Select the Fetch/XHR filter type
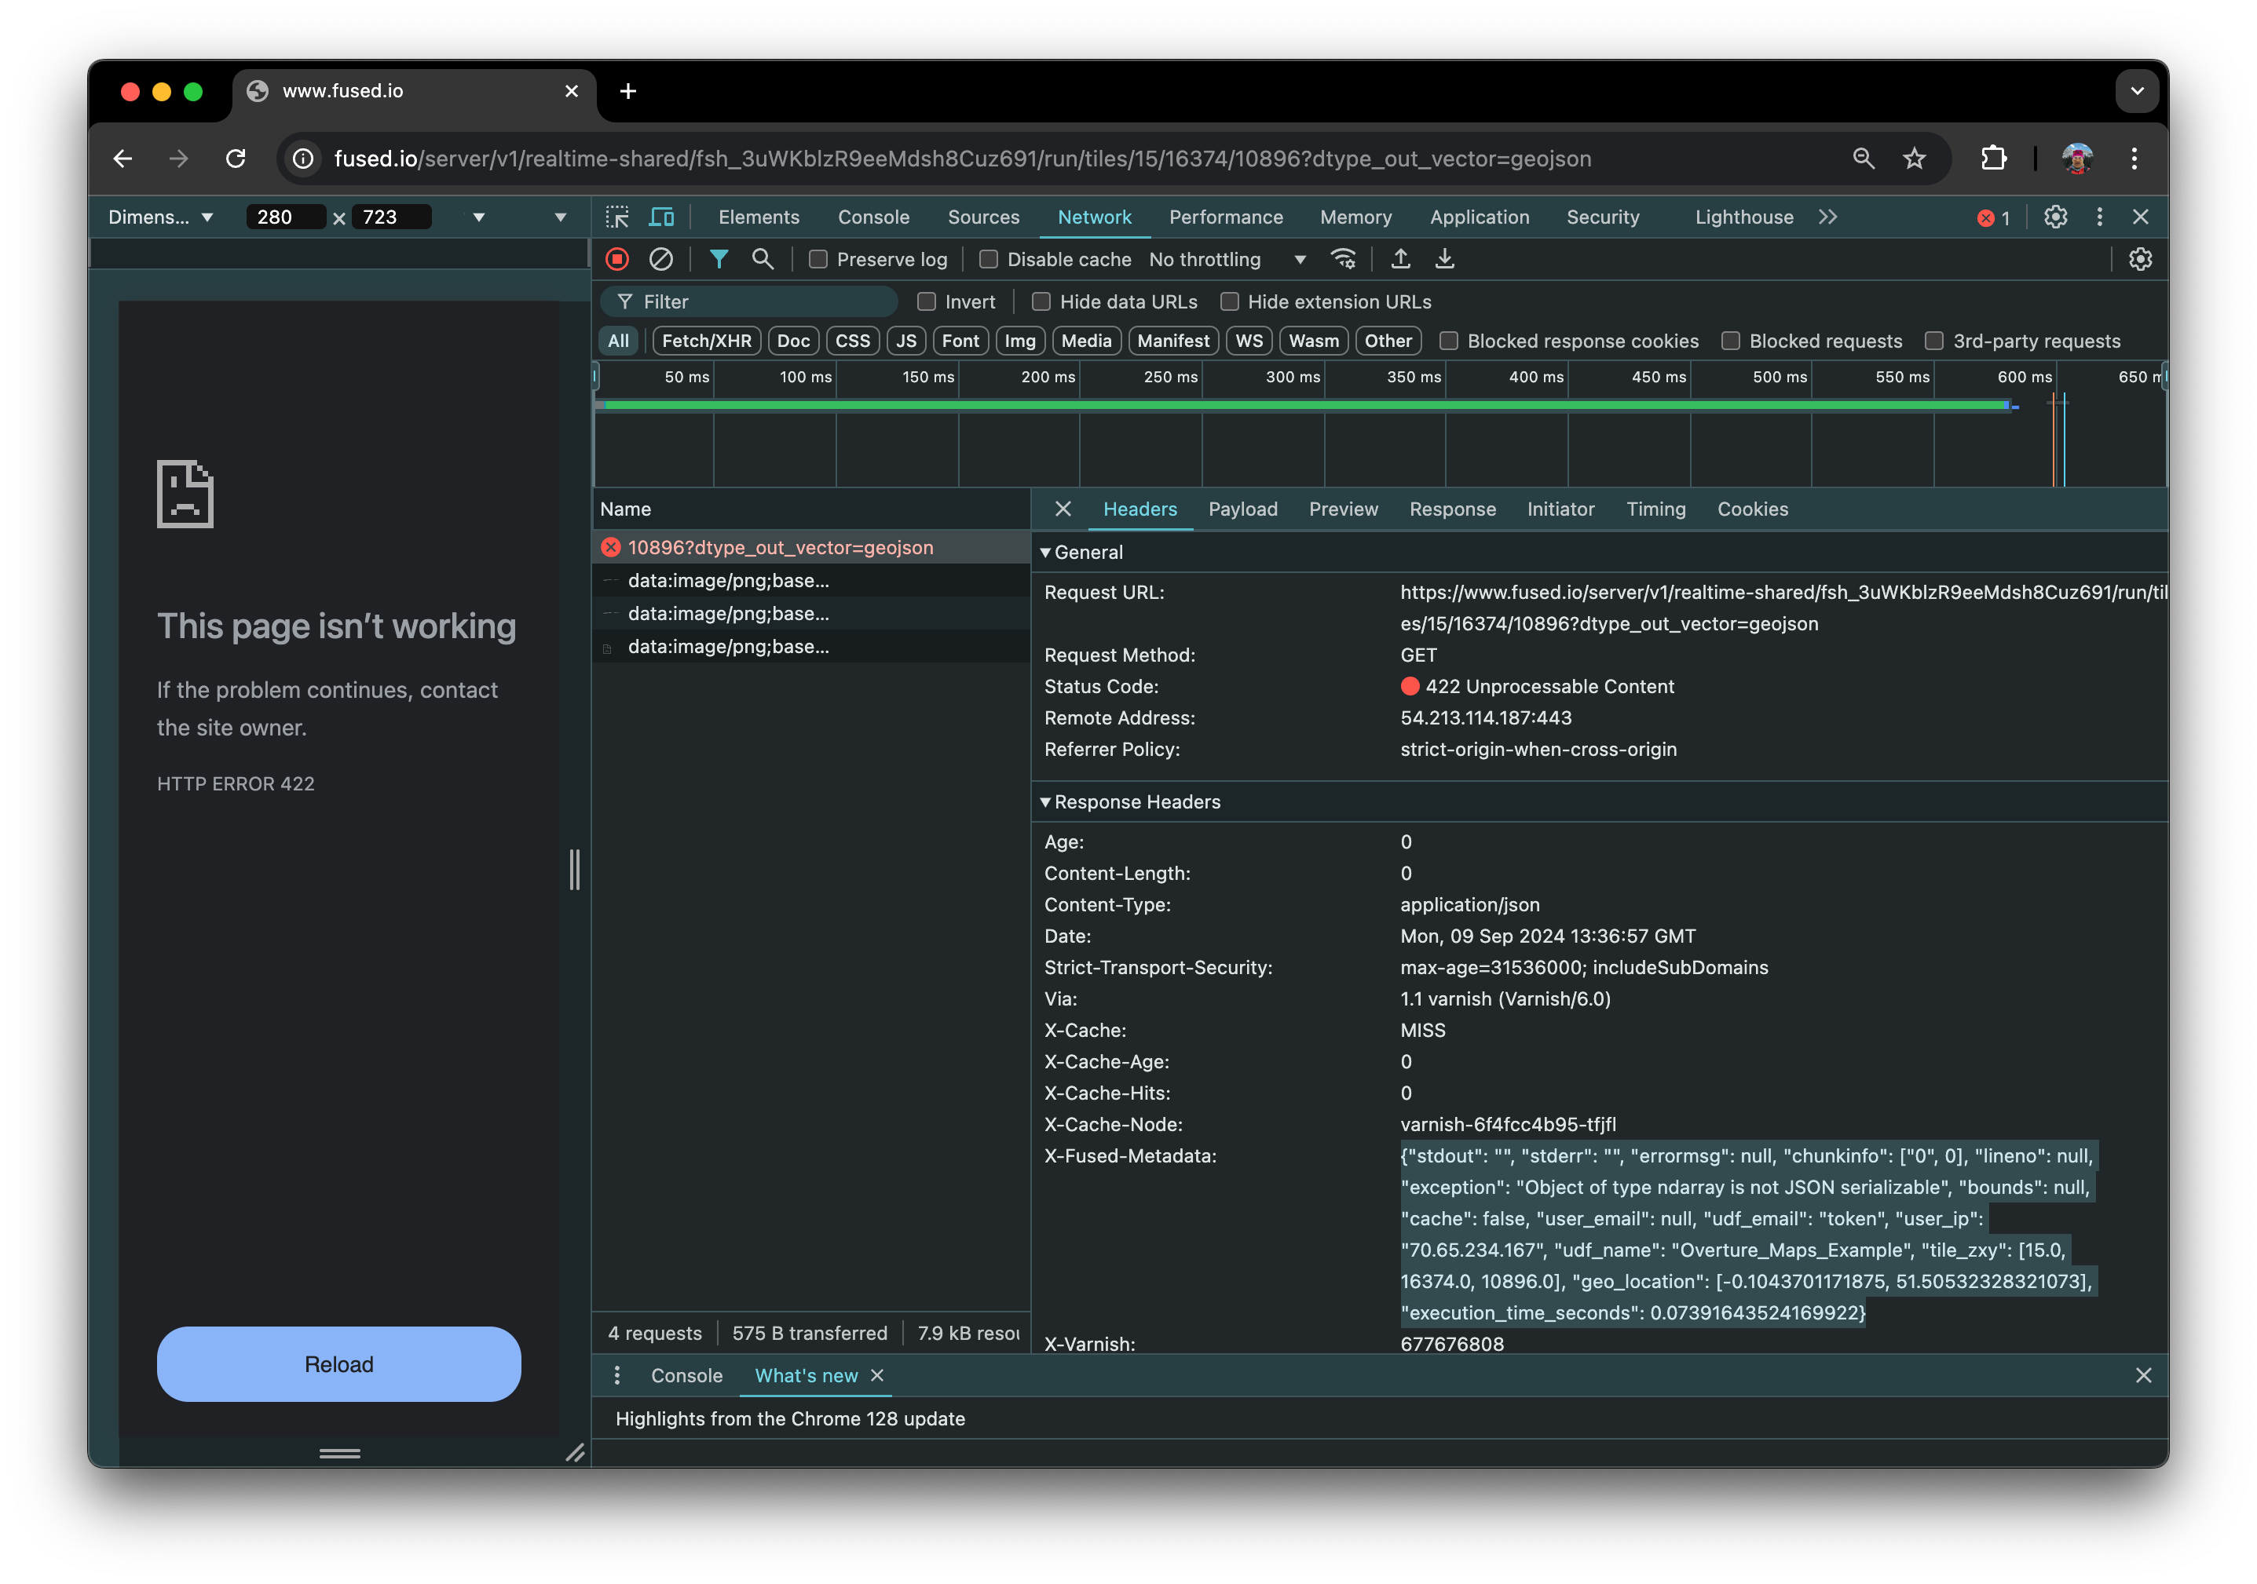 click(710, 339)
